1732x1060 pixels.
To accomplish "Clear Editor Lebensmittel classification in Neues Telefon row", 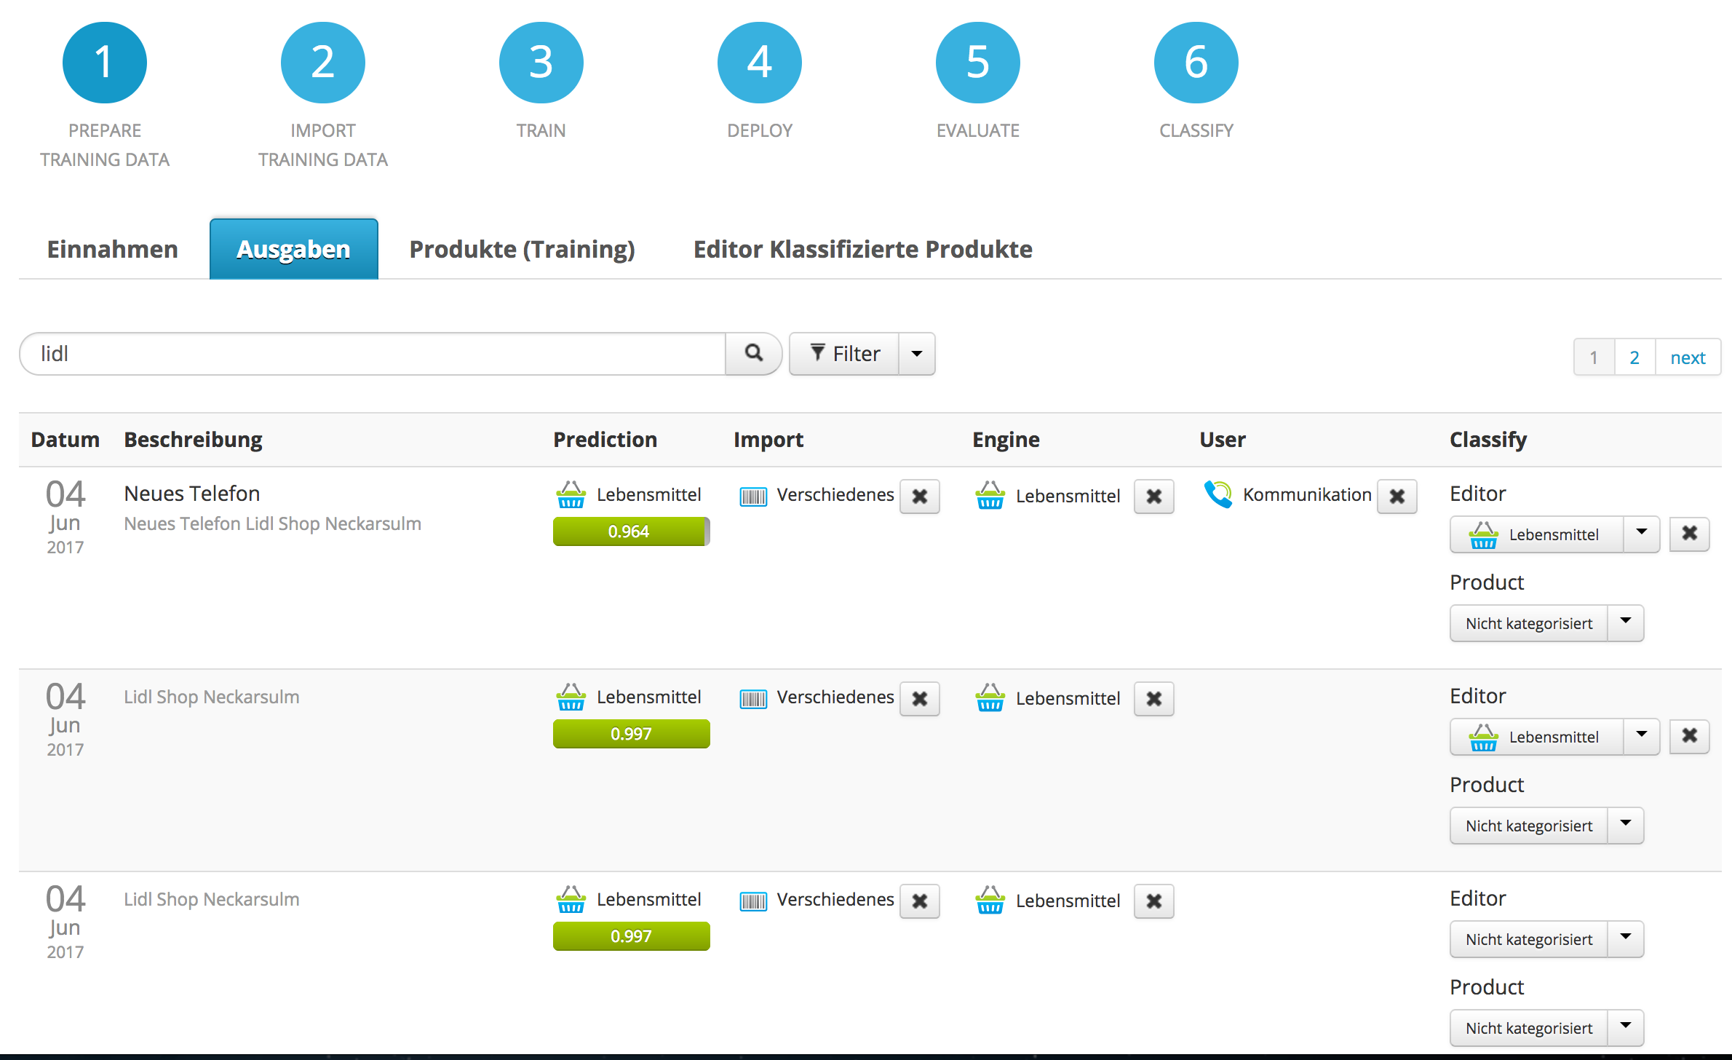I will pos(1690,534).
